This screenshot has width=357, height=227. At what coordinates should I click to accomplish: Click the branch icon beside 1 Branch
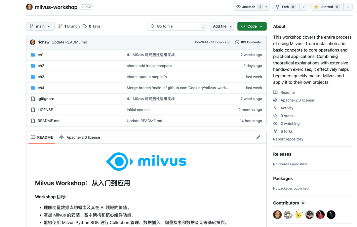pos(60,26)
